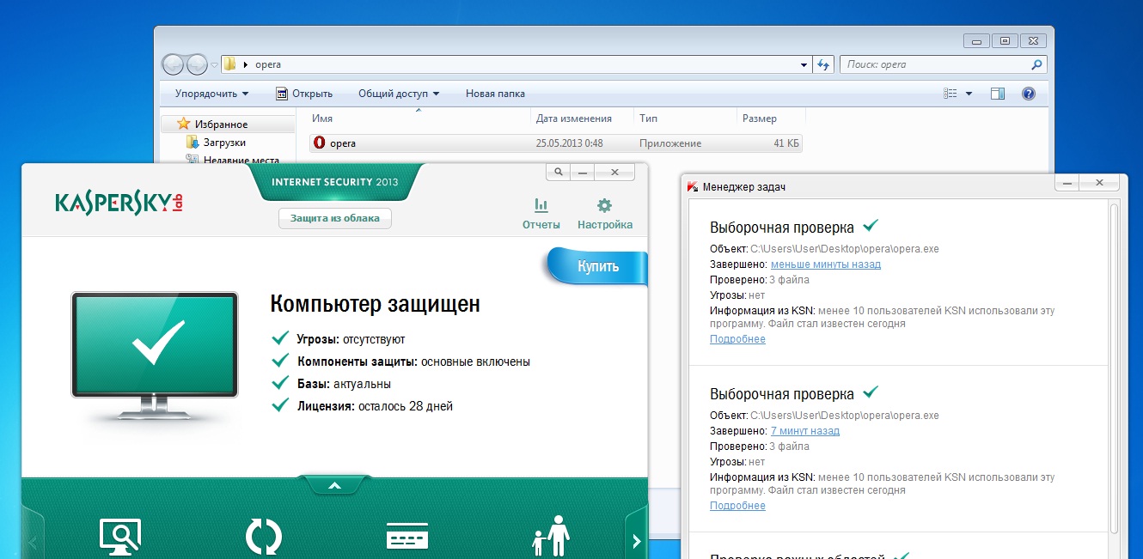Toggle the preview pane icon in Explorer
The width and height of the screenshot is (1143, 559).
click(997, 94)
